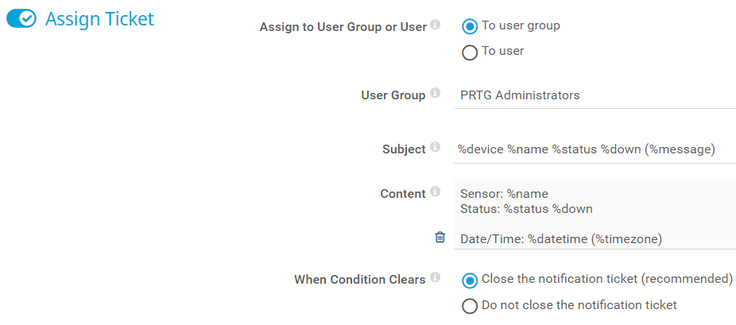
Task: Select the "To user group" radio option
Action: pos(470,26)
